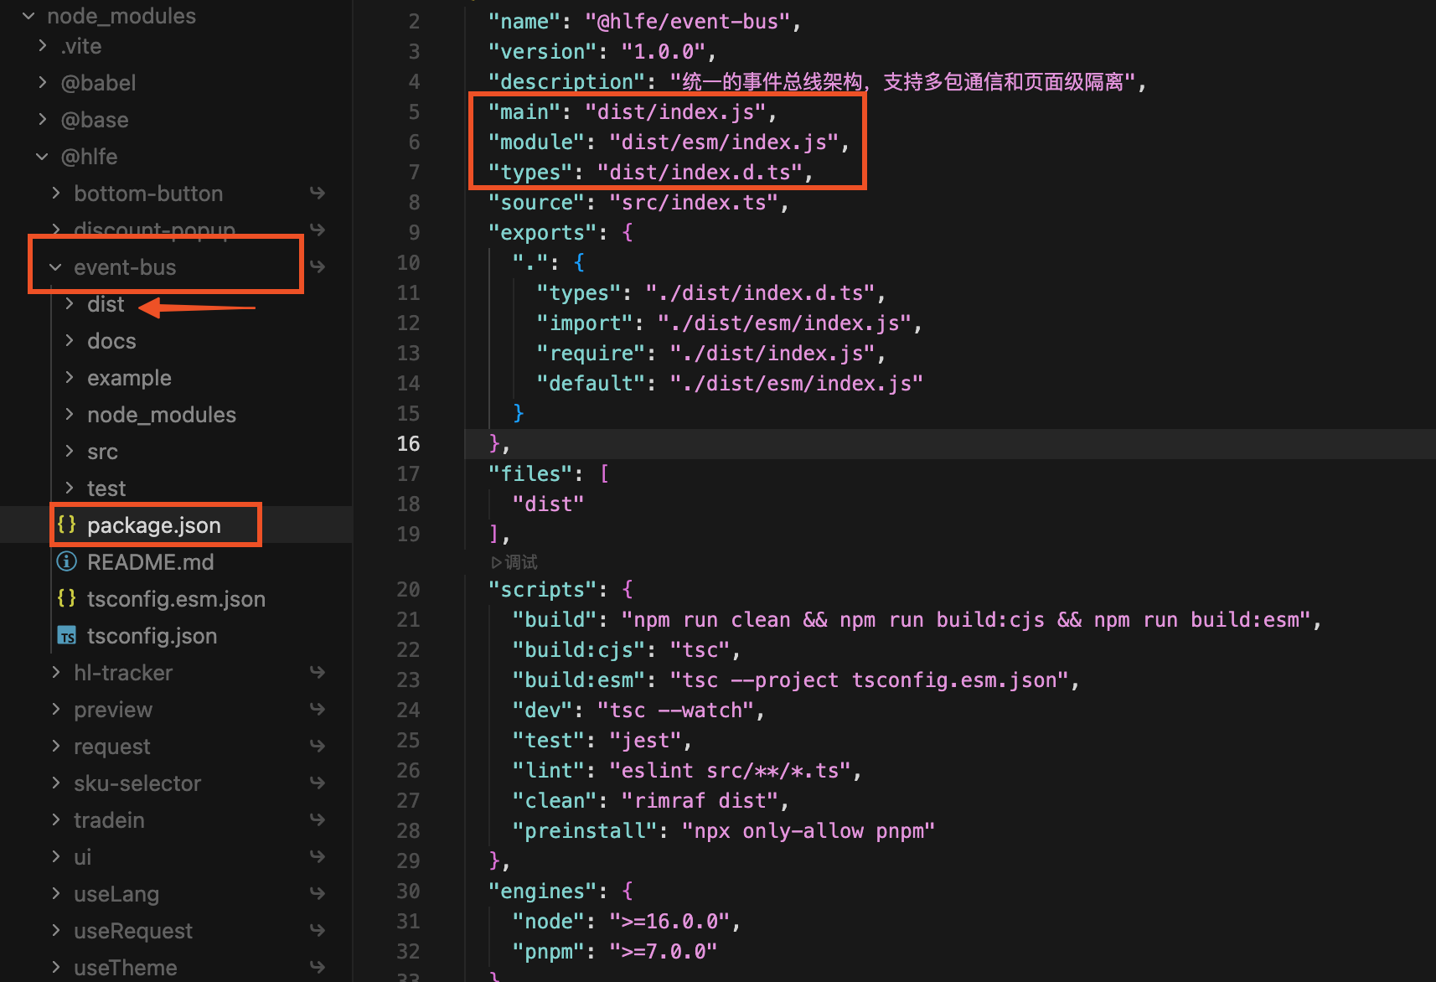Expand the .vite folder chevron
The image size is (1436, 982).
pyautogui.click(x=42, y=45)
